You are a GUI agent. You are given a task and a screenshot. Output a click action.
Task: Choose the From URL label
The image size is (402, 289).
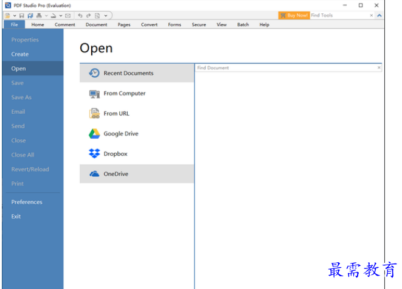click(x=116, y=113)
